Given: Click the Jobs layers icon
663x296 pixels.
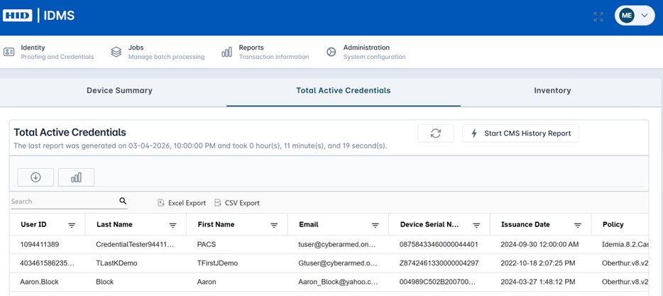Looking at the screenshot, I should pos(116,52).
